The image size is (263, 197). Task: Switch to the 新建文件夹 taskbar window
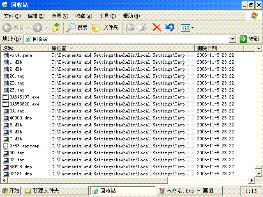pos(55,190)
